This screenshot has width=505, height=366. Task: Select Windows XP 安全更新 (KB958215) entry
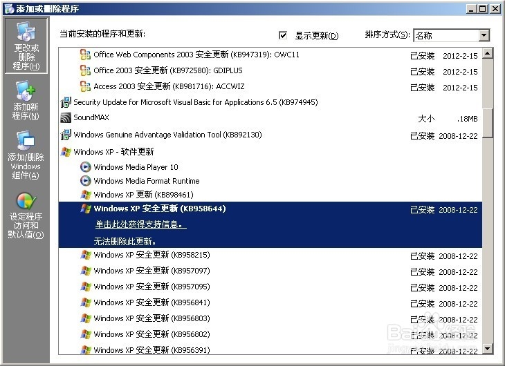pos(151,255)
